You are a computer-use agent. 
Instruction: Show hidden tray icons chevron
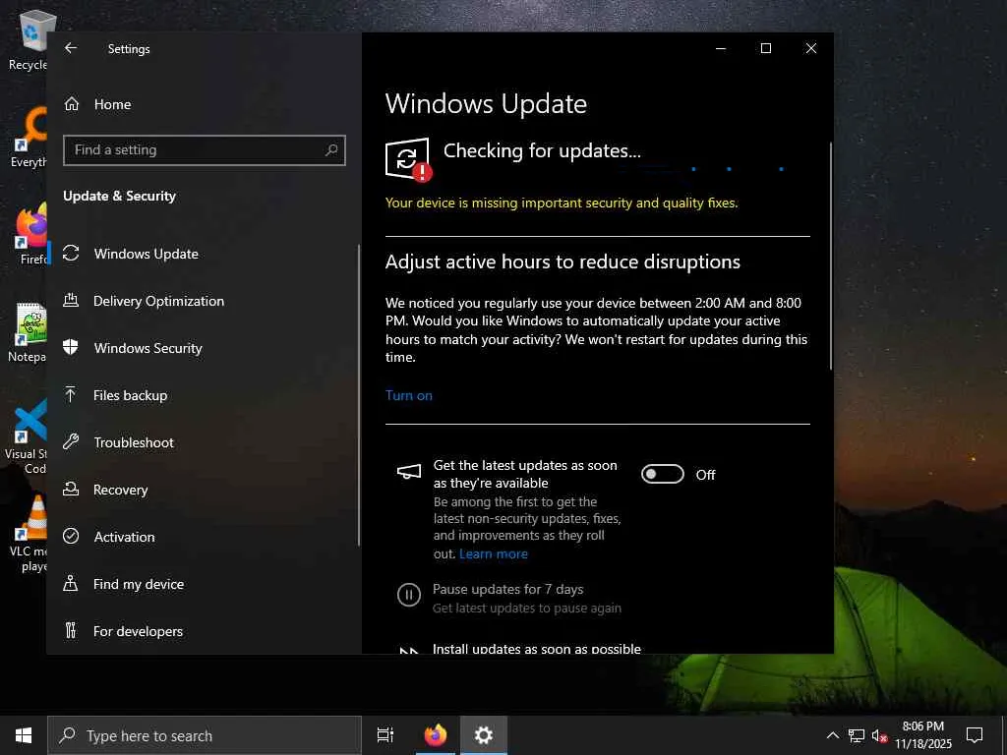pos(832,735)
